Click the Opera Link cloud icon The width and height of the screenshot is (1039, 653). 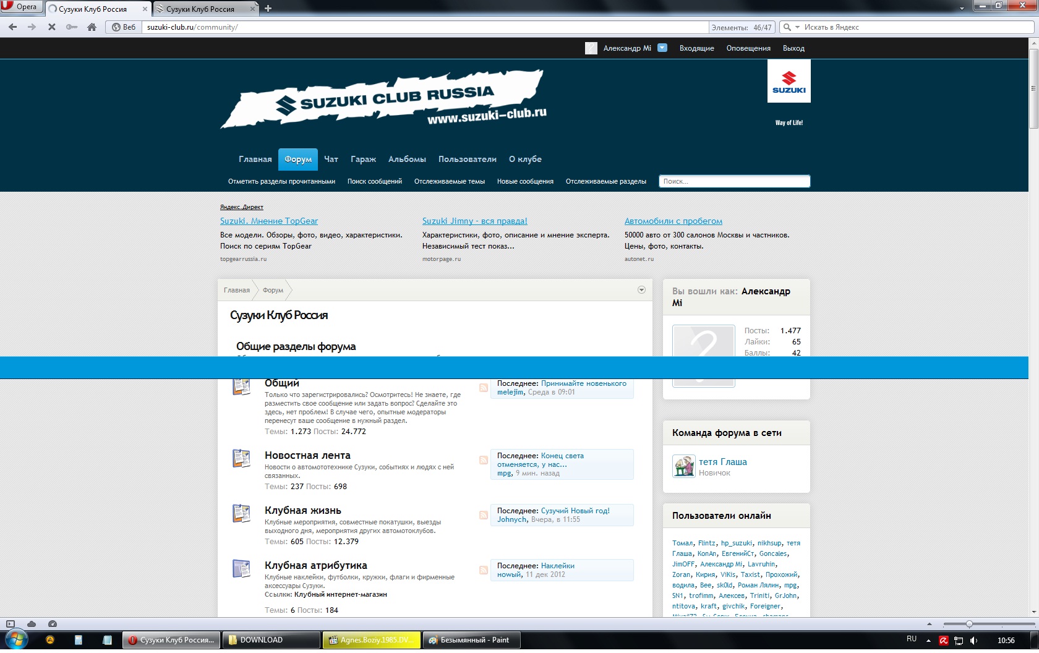32,624
